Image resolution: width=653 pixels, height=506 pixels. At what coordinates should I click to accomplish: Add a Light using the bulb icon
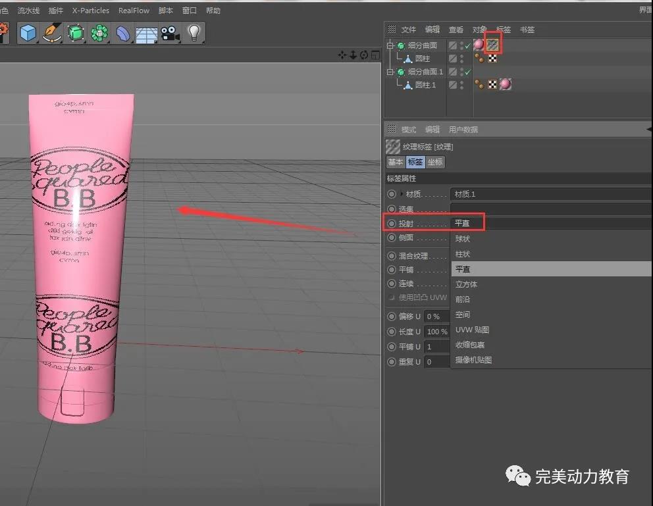pyautogui.click(x=194, y=32)
